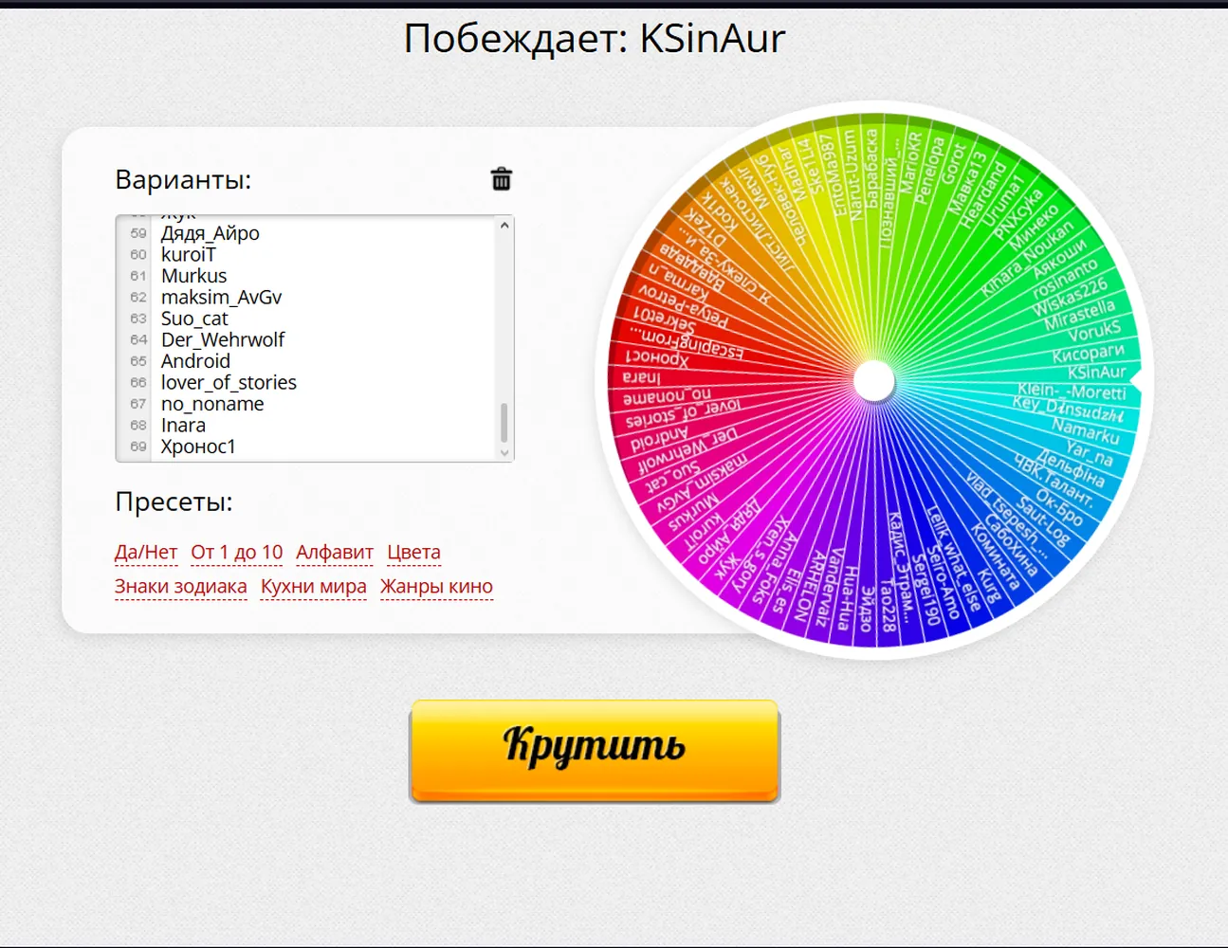Image resolution: width=1228 pixels, height=948 pixels.
Task: Apply the Алфавит preset
Action: click(335, 552)
